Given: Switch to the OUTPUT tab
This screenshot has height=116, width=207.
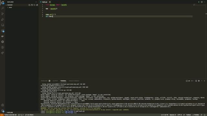Looking at the screenshot, I should click(55, 81).
